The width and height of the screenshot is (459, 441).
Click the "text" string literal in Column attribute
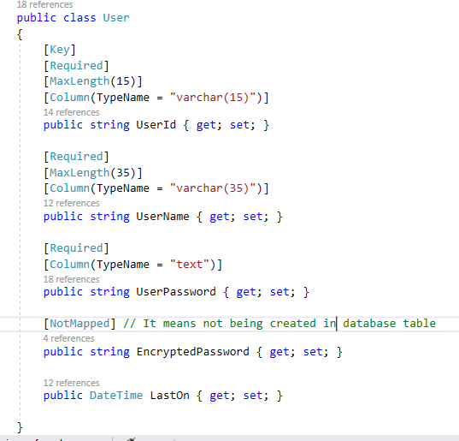click(190, 265)
